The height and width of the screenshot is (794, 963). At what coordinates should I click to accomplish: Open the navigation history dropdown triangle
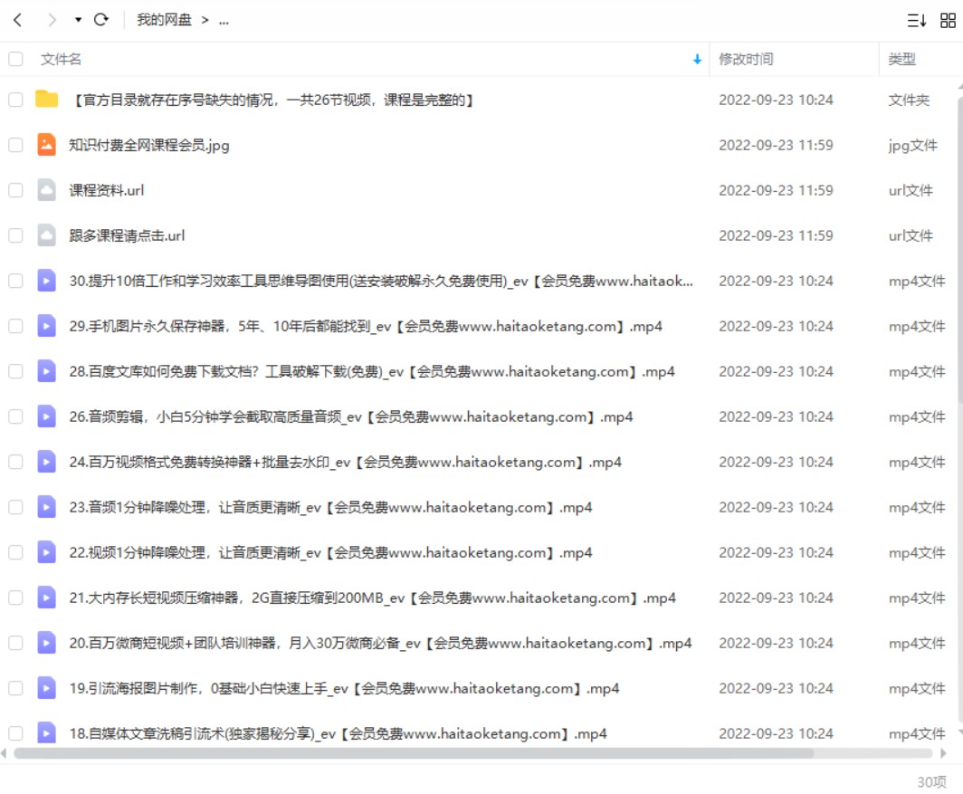[x=78, y=20]
